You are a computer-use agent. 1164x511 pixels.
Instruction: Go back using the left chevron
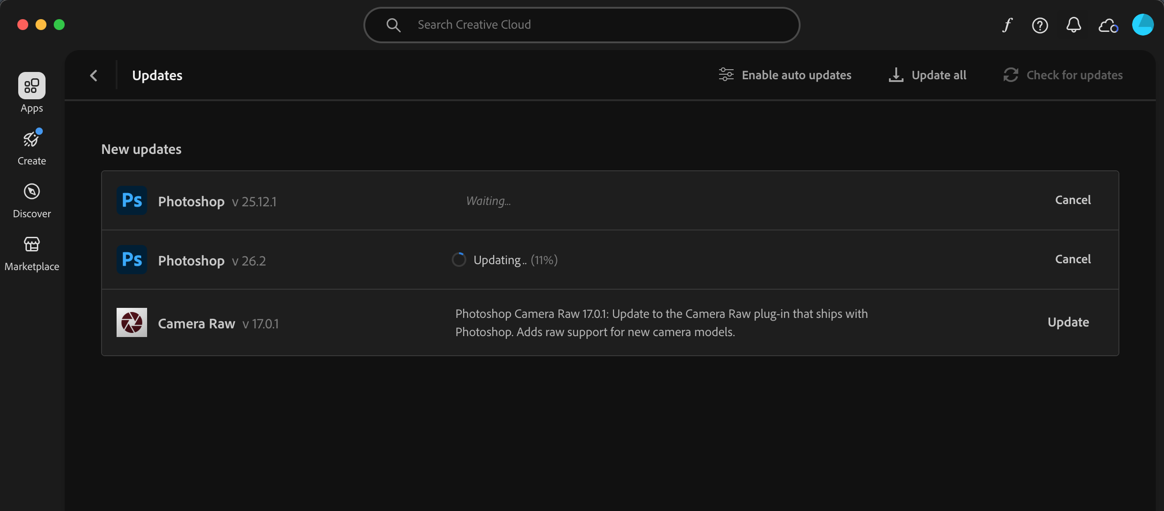[94, 76]
